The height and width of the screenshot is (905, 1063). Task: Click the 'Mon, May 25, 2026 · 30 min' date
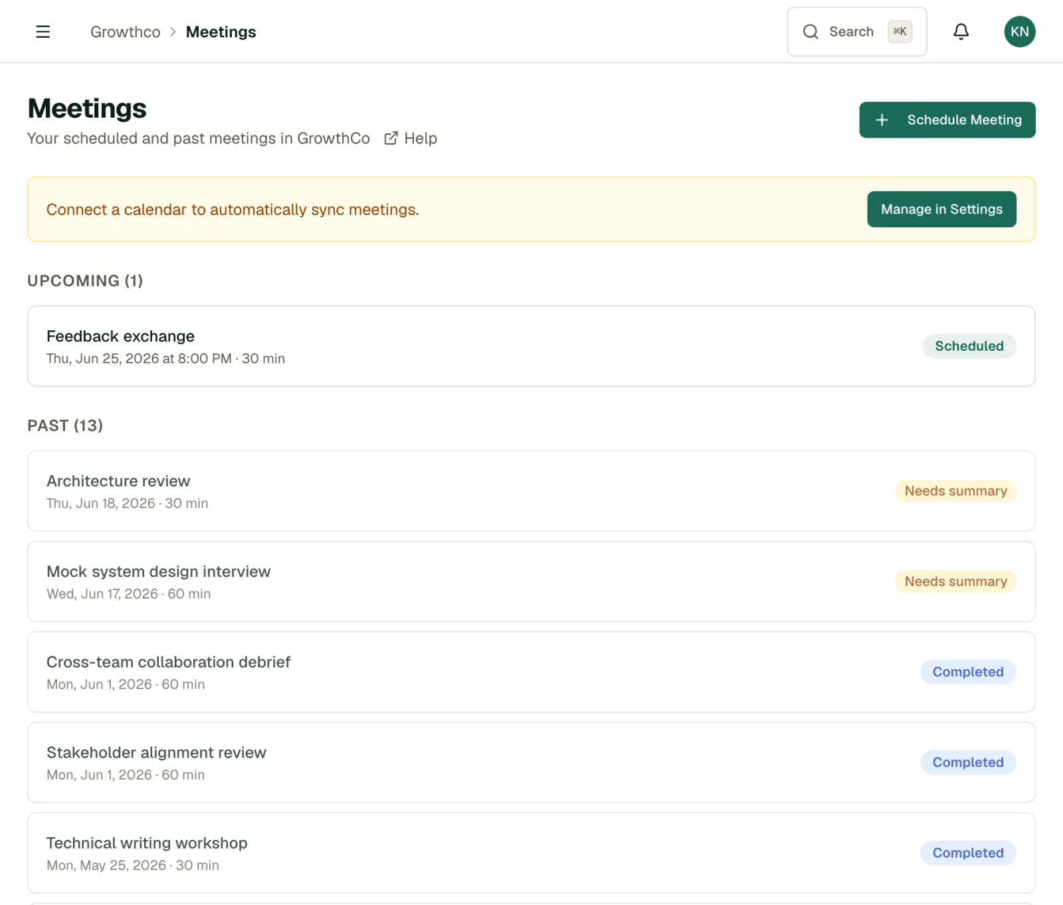click(x=132, y=865)
